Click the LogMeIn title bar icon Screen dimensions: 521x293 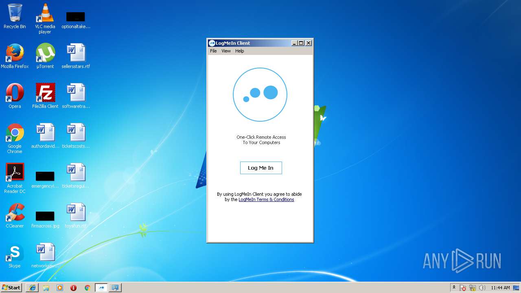tap(212, 43)
